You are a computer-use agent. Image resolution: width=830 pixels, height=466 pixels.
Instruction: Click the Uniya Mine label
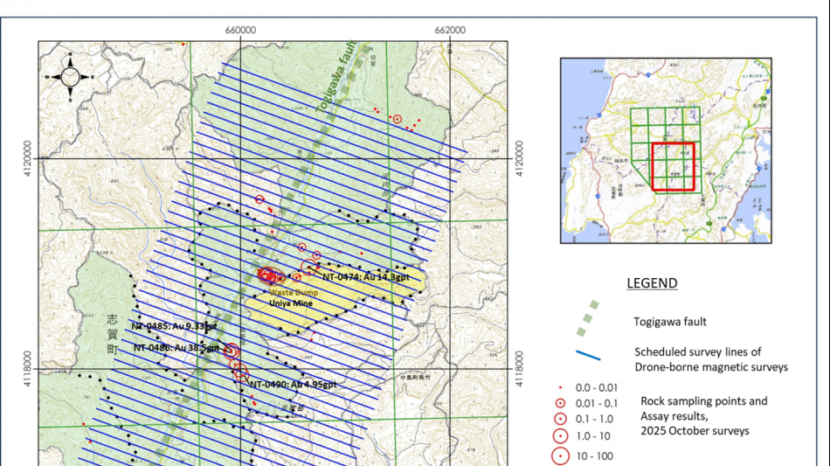pyautogui.click(x=290, y=303)
